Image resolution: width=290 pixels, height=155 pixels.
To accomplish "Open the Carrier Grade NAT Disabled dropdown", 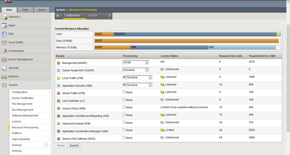I will point(136,70).
